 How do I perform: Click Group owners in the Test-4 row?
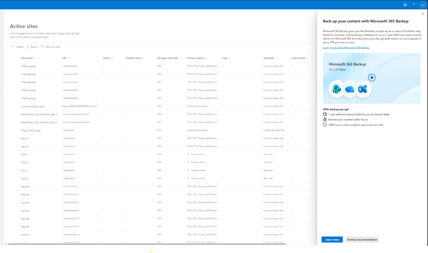pos(198,178)
